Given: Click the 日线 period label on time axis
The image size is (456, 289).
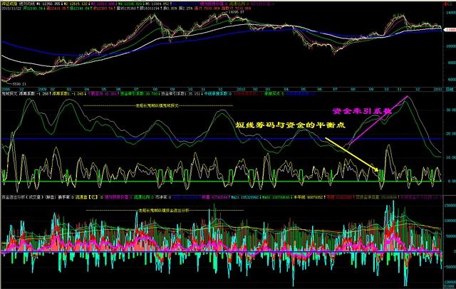Looking at the screenshot, I should pyautogui.click(x=450, y=90).
